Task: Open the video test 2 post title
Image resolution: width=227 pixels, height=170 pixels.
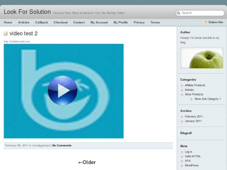Action: coord(23,33)
